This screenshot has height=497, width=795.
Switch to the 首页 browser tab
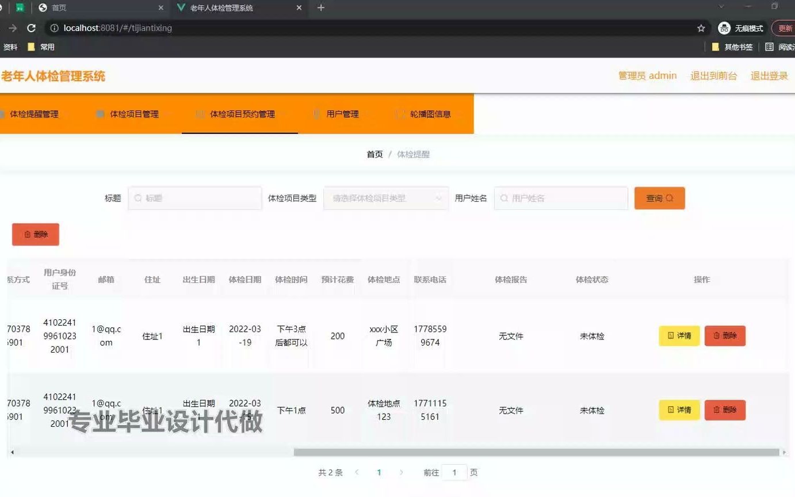[101, 7]
